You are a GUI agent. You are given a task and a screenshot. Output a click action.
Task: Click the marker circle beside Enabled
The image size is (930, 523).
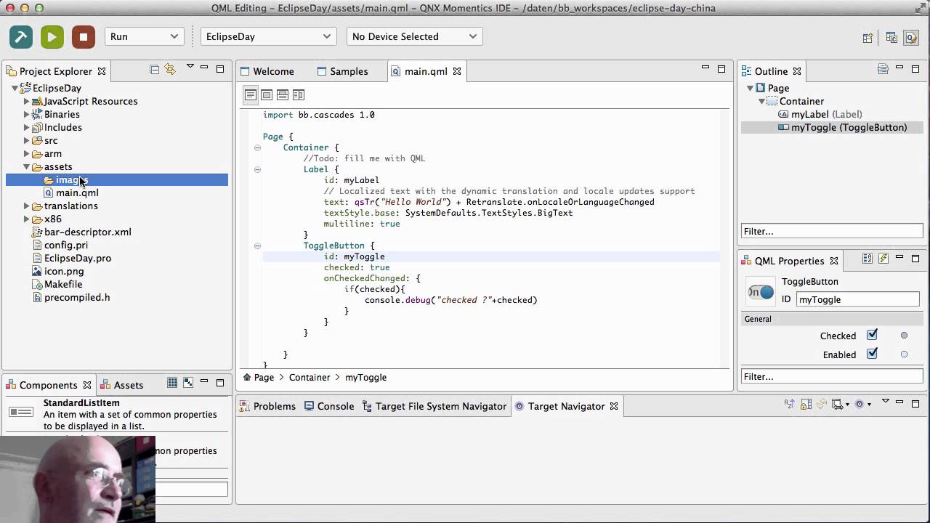tap(904, 354)
